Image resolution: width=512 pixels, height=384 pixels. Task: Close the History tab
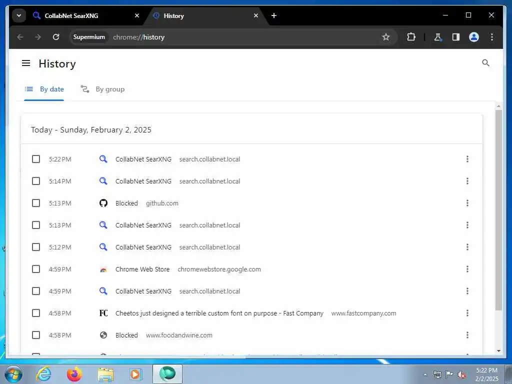pyautogui.click(x=256, y=15)
